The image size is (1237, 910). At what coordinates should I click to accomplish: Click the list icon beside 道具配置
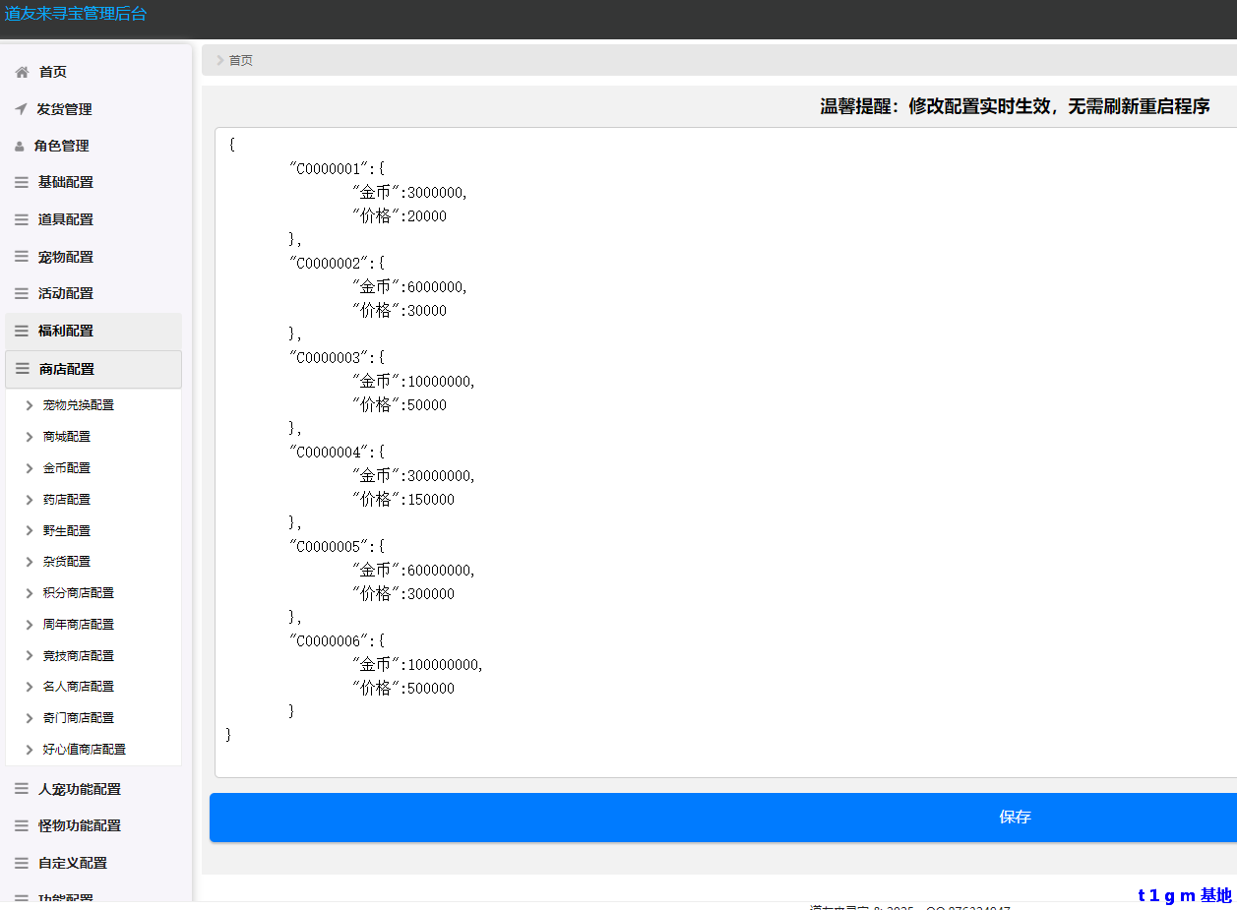pyautogui.click(x=22, y=219)
